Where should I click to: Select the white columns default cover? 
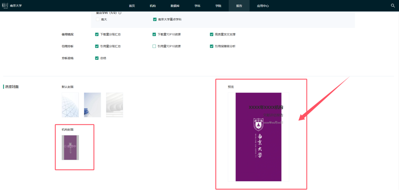[115, 105]
